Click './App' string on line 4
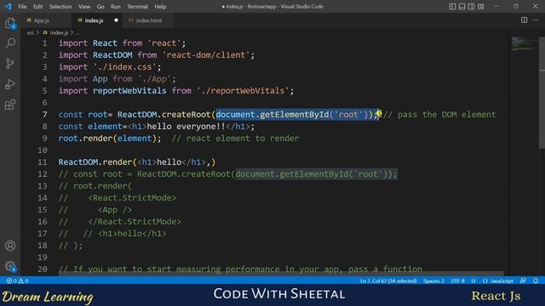This screenshot has height=306, width=545. point(154,79)
